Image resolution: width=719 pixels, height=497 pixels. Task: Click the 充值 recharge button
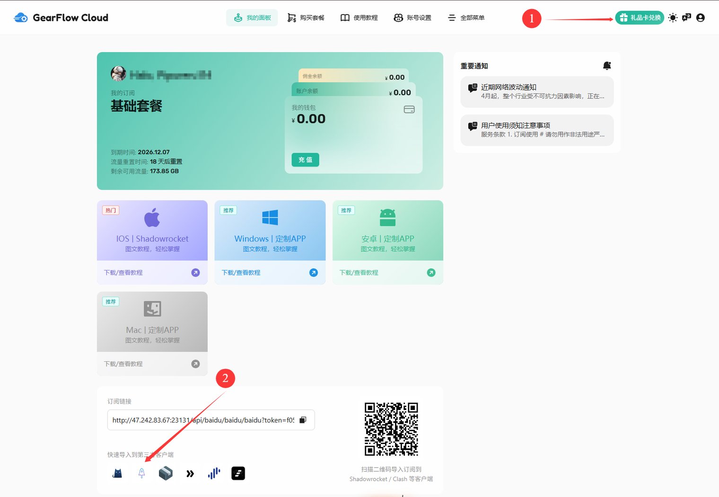pos(305,160)
